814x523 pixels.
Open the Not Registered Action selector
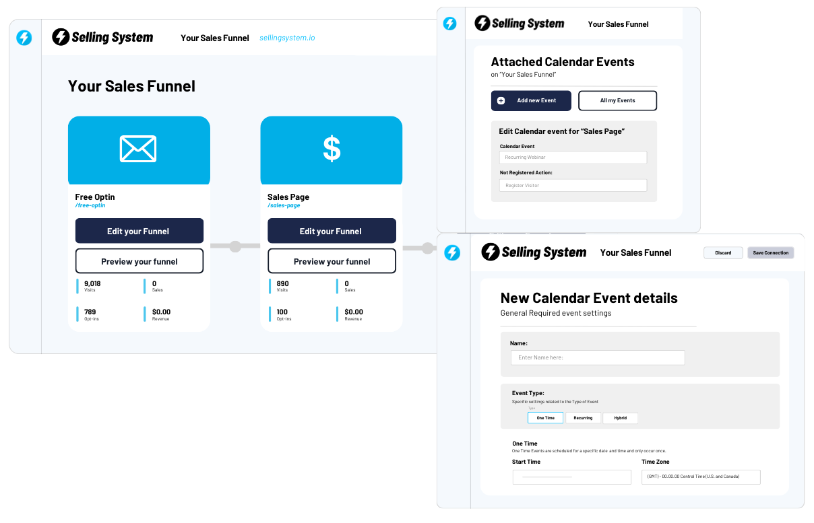tap(573, 185)
